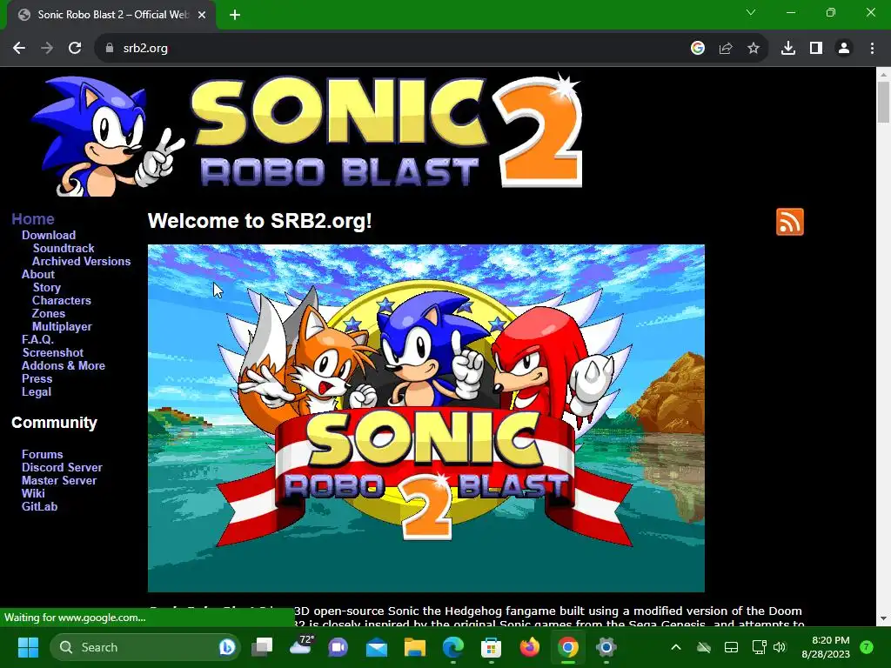Open the volume speaker tray icon
This screenshot has width=891, height=668.
780,647
